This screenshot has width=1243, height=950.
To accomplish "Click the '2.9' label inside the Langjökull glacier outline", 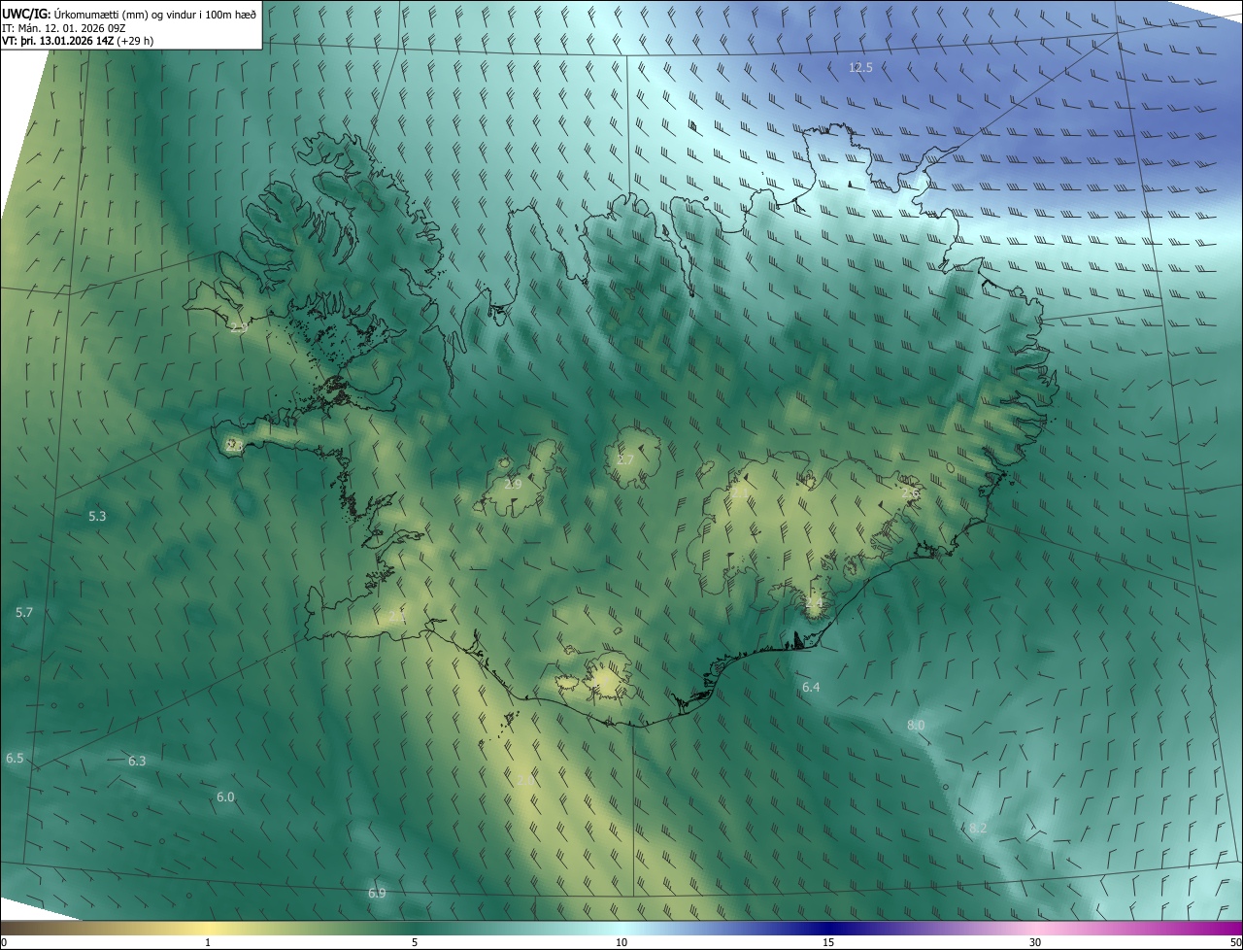I will pos(514,484).
